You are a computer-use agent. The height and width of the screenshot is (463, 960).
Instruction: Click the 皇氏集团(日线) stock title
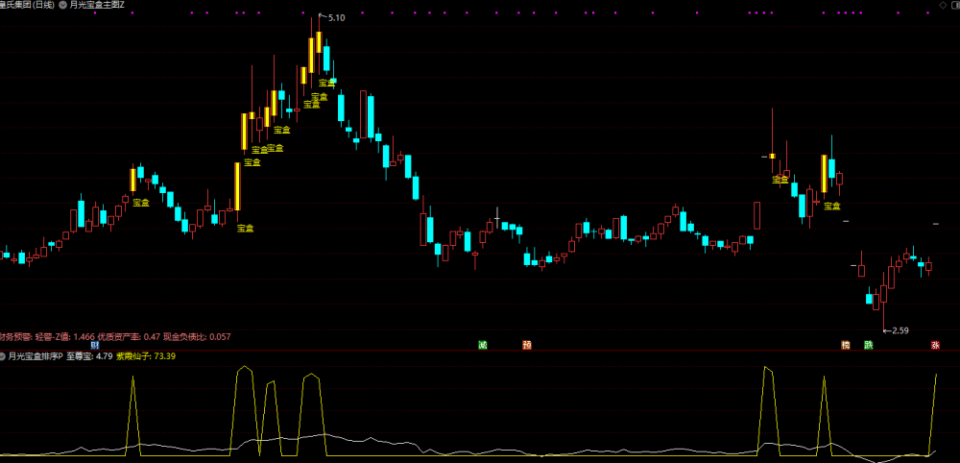[27, 5]
